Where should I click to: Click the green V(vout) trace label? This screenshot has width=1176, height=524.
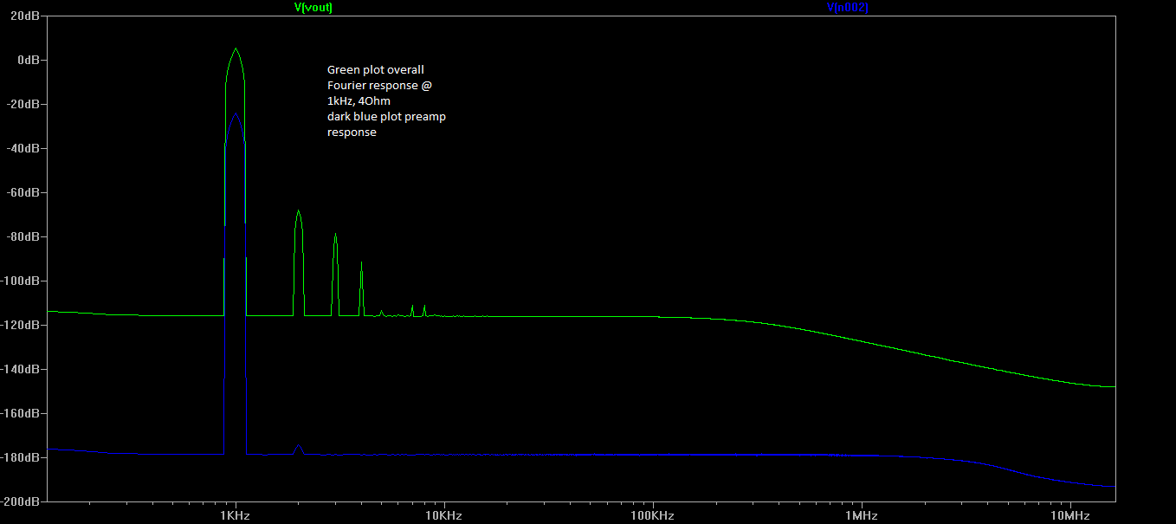(313, 8)
